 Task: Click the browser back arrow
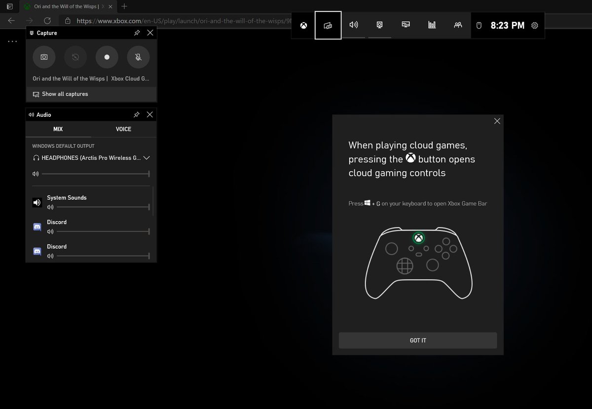[x=12, y=21]
